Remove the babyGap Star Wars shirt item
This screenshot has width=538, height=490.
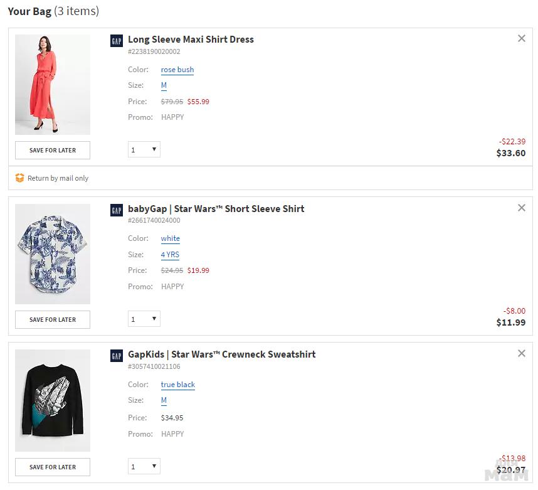521,208
